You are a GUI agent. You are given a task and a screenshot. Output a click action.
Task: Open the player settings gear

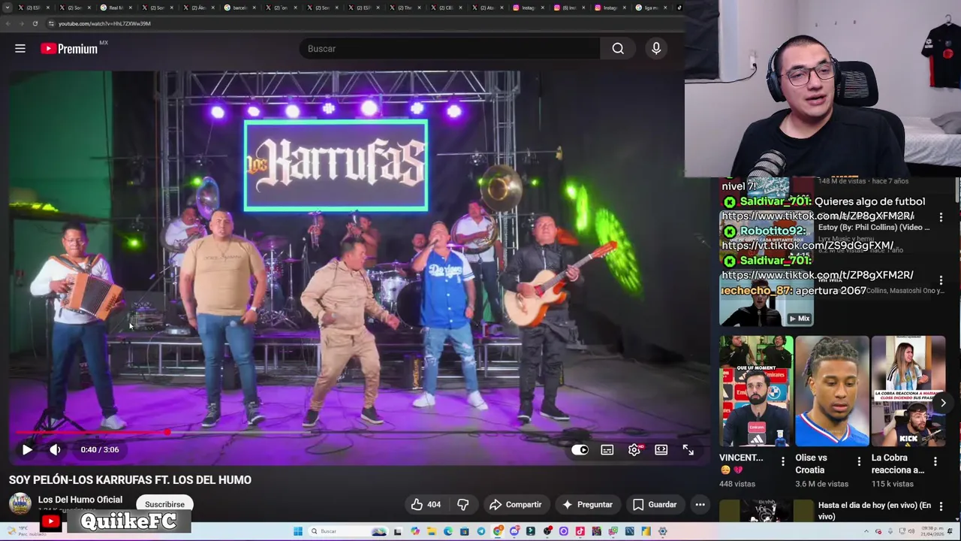[634, 449]
